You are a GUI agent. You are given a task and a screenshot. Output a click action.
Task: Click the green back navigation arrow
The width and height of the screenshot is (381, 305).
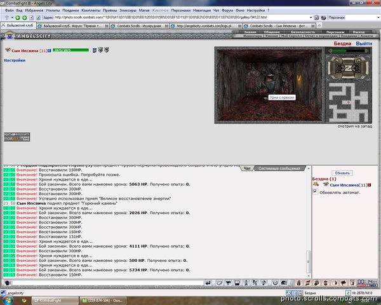[18, 18]
